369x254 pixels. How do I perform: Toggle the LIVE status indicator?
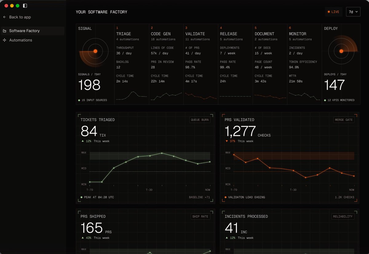point(334,12)
